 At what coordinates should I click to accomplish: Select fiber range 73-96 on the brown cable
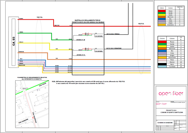(x=70, y=59)
